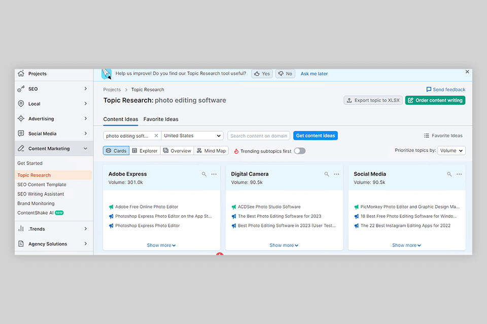Go to Projects breadcrumb link
487x324 pixels.
pos(112,90)
